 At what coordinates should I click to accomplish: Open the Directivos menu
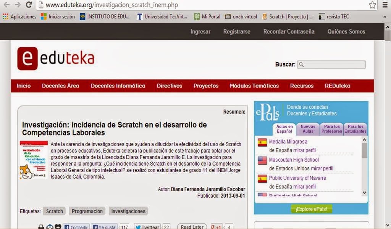pos(170,86)
